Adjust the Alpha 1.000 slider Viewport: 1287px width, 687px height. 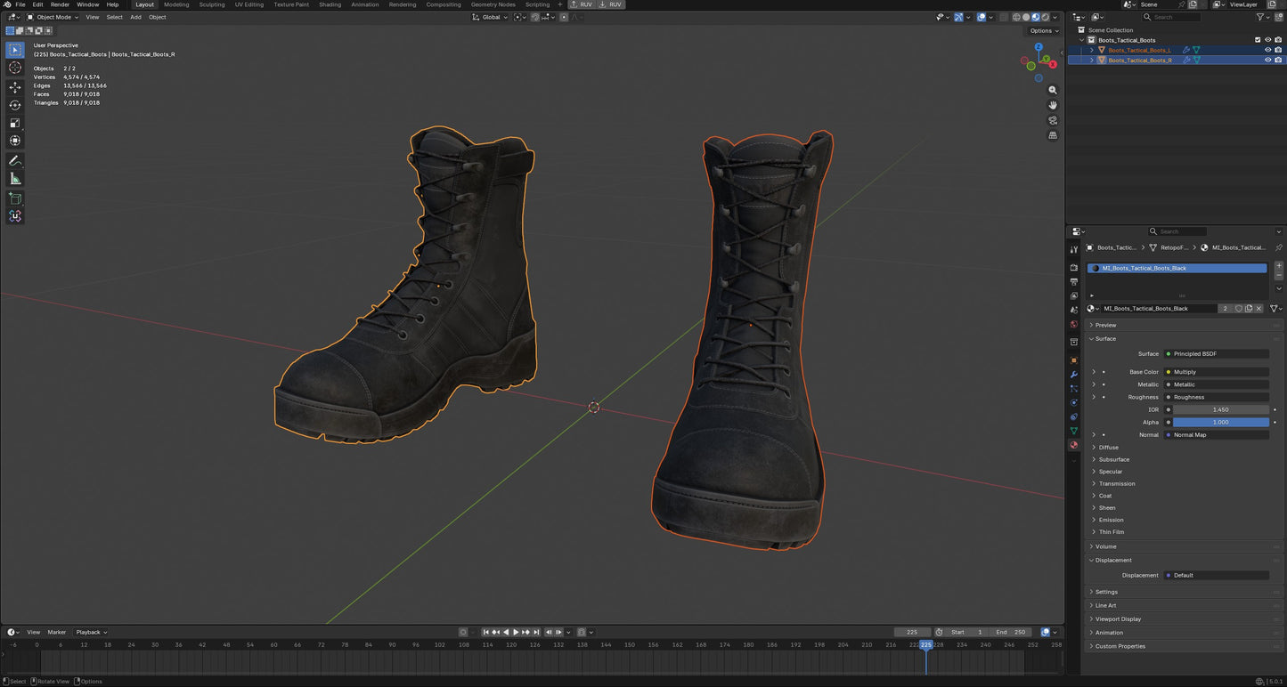point(1220,423)
